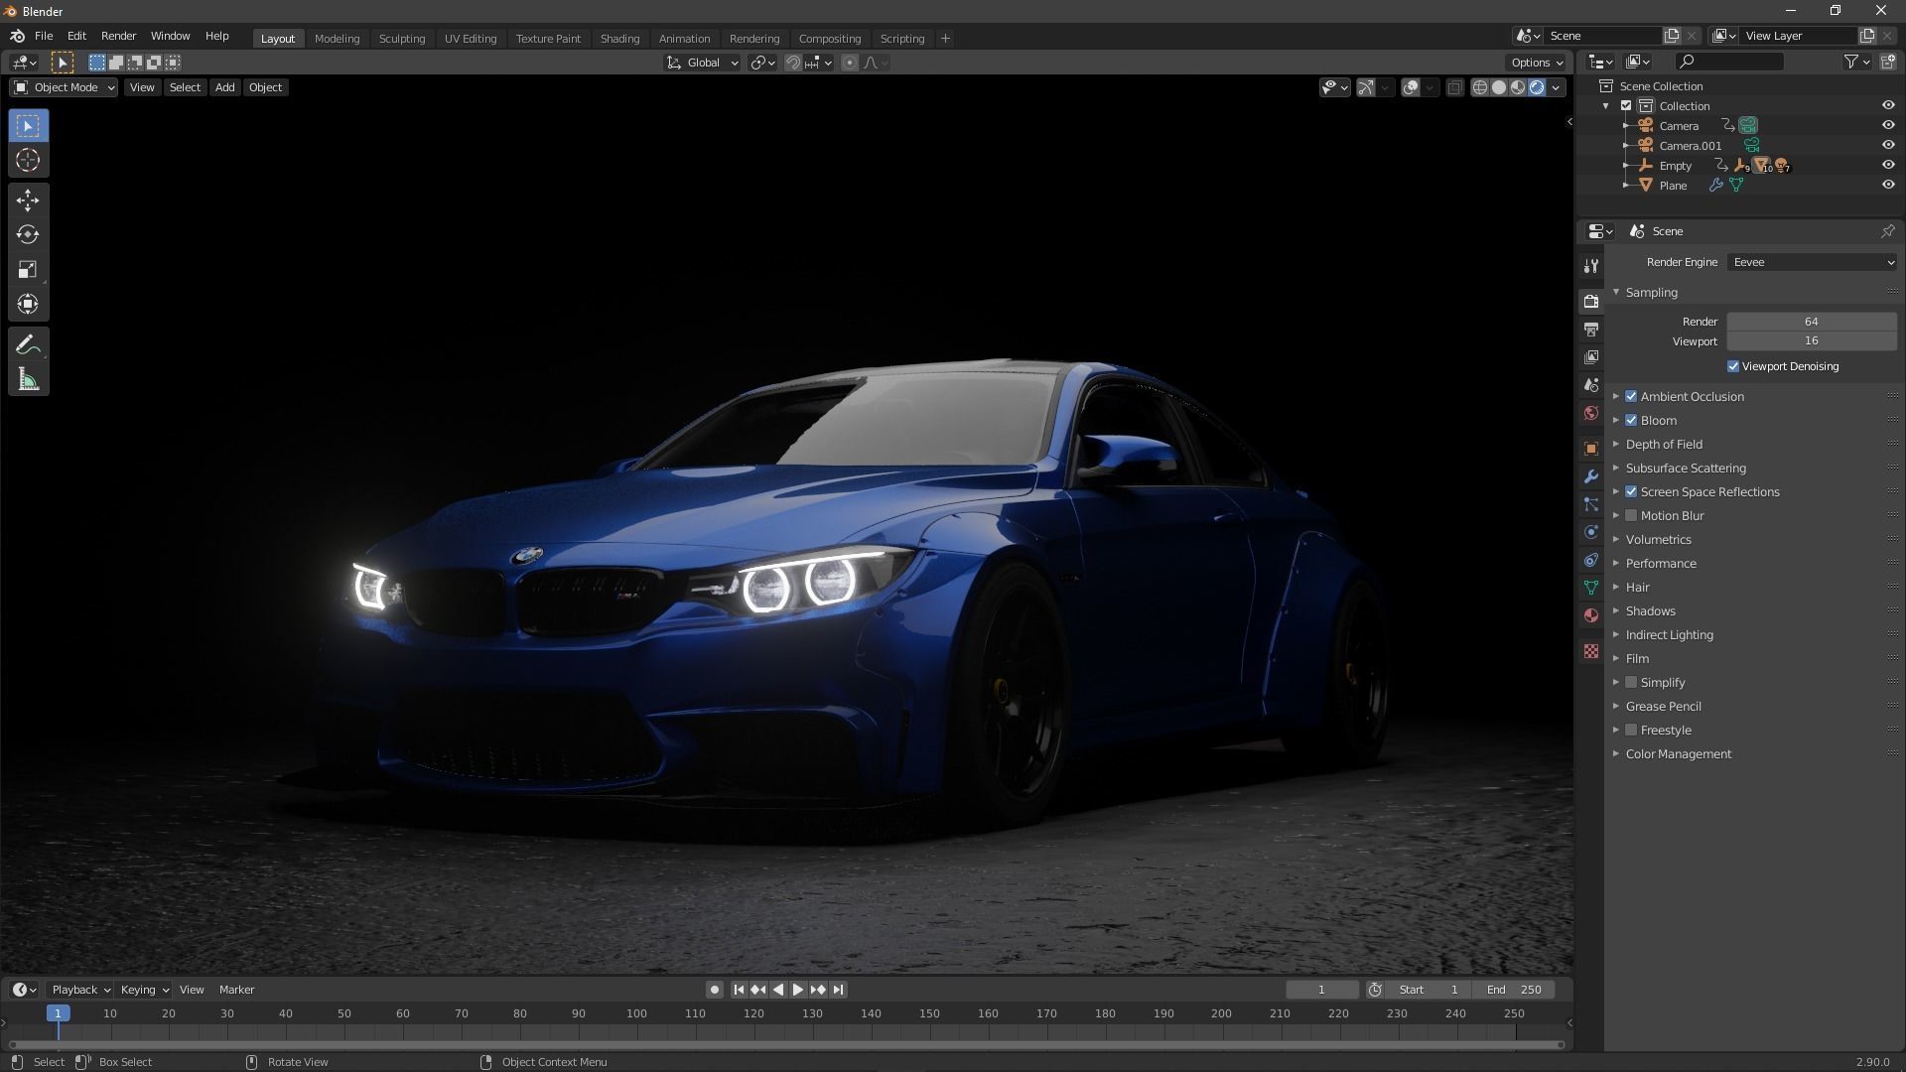Open the viewport Add menu
The height and width of the screenshot is (1072, 1906).
225,87
